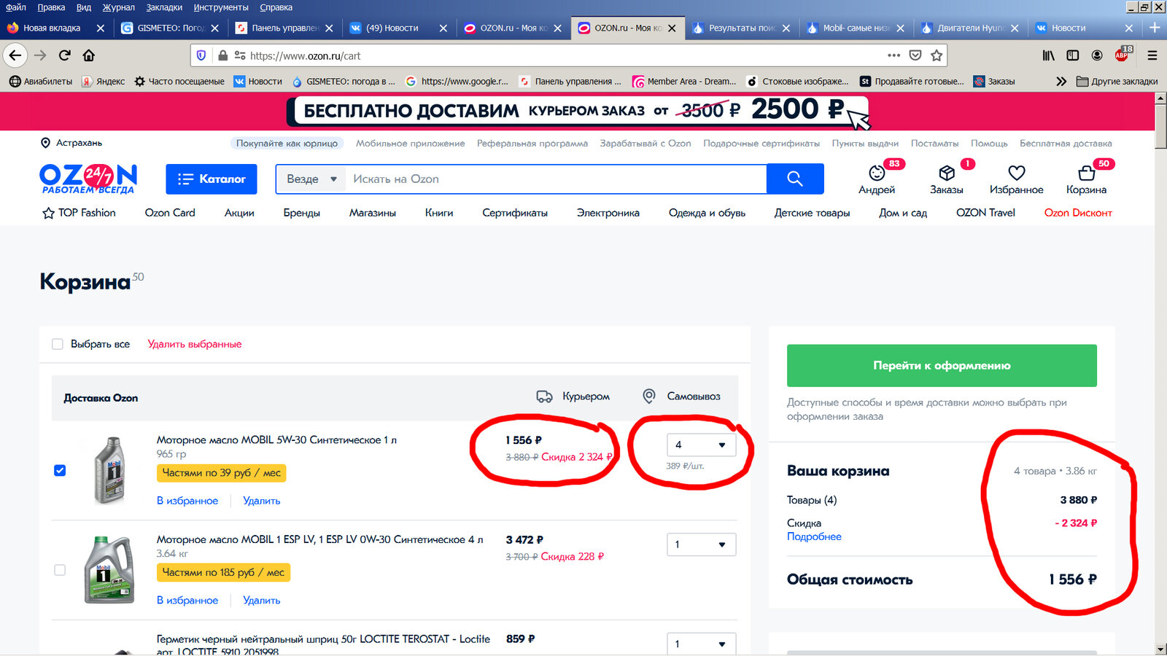Click Частями по 39 руб badge
The width and height of the screenshot is (1167, 656).
pyautogui.click(x=221, y=473)
